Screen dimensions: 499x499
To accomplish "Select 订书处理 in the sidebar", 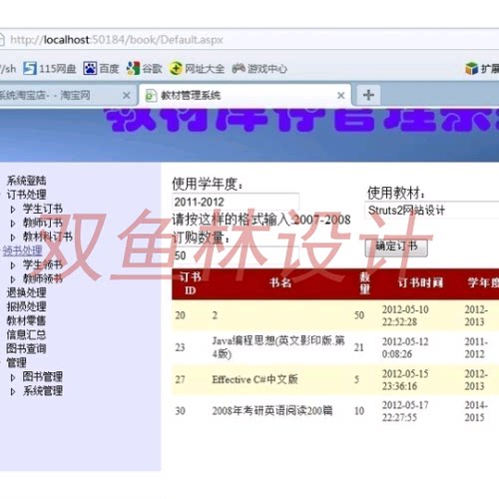I will tap(26, 195).
